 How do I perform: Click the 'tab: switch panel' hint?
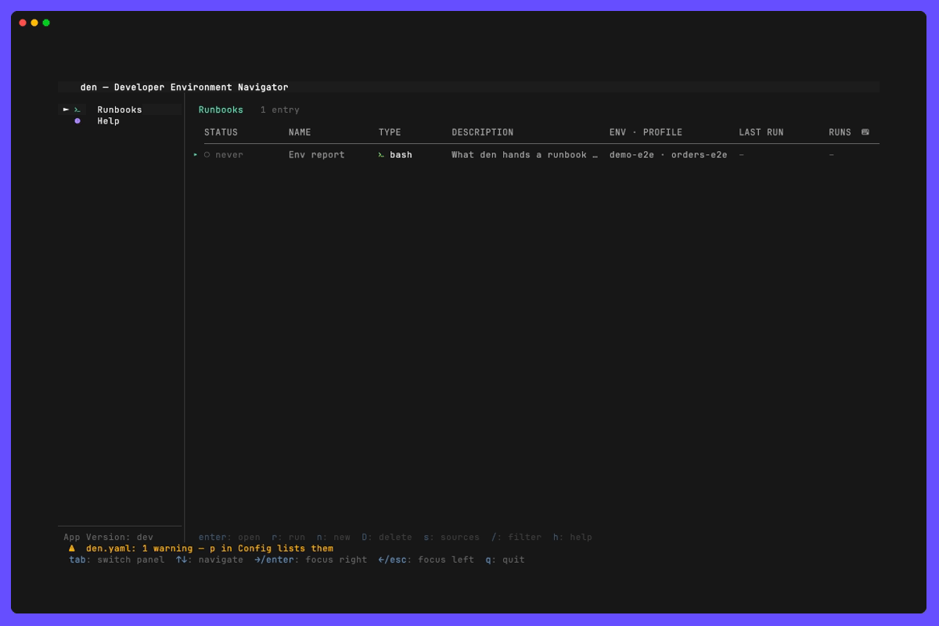(117, 559)
